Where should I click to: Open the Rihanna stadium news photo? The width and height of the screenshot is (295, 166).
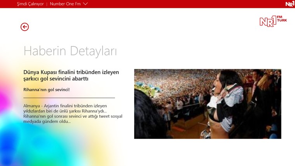point(208,104)
